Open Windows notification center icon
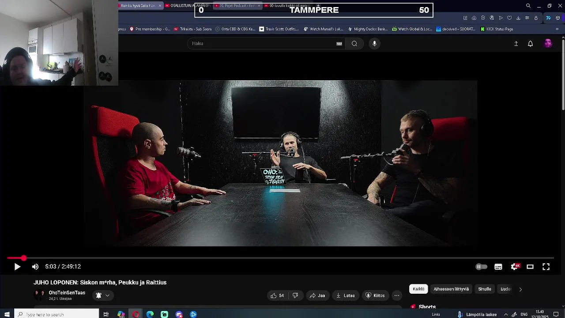Image resolution: width=565 pixels, height=318 pixels. point(556,314)
